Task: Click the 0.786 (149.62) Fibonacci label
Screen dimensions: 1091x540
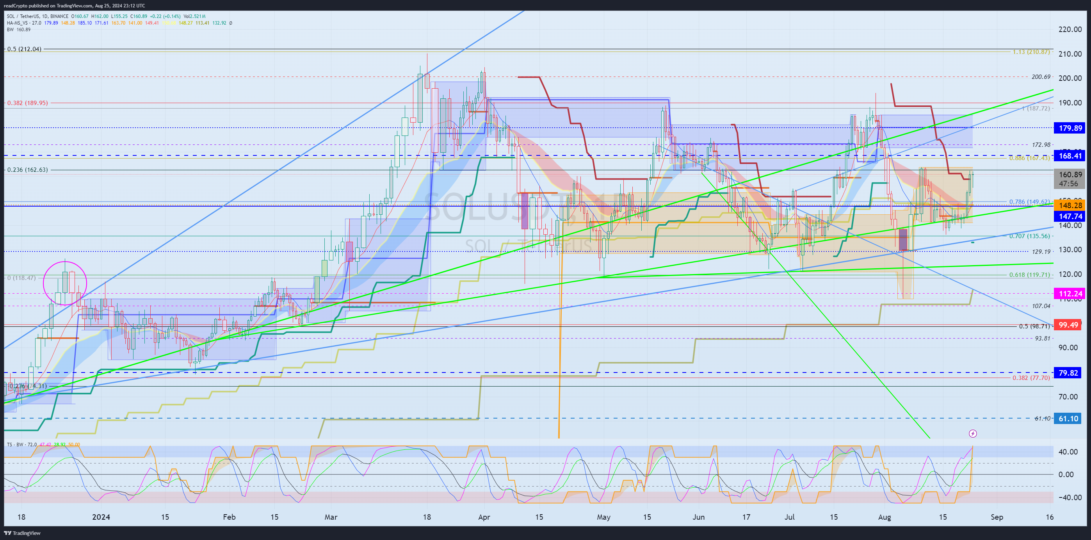Action: point(1030,201)
